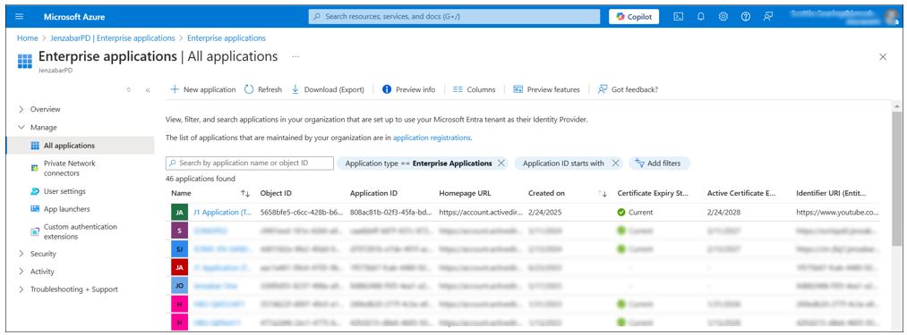
Task: Remove the Application type filter
Action: tap(501, 163)
